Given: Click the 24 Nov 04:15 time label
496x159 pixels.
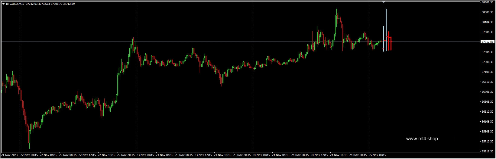Looking at the screenshot, I should [x=280, y=155].
